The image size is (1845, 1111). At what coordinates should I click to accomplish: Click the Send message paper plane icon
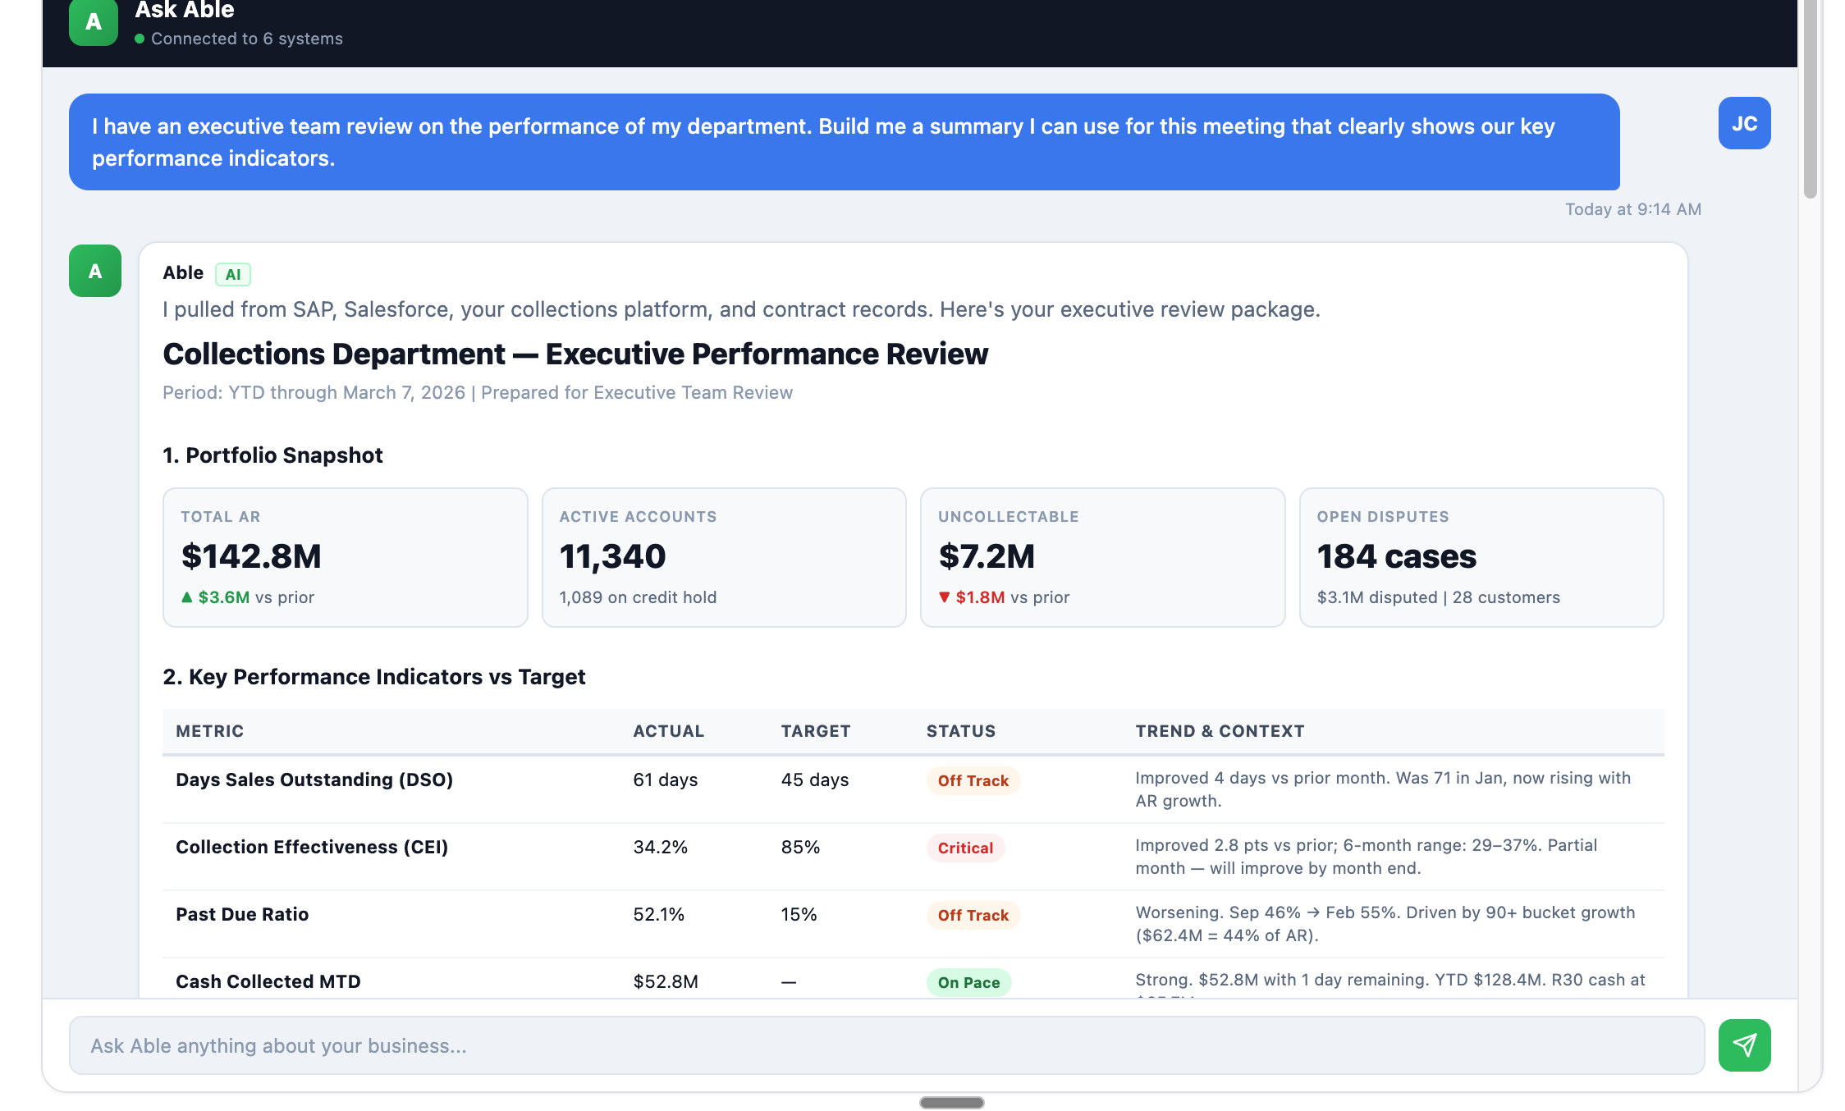point(1744,1045)
